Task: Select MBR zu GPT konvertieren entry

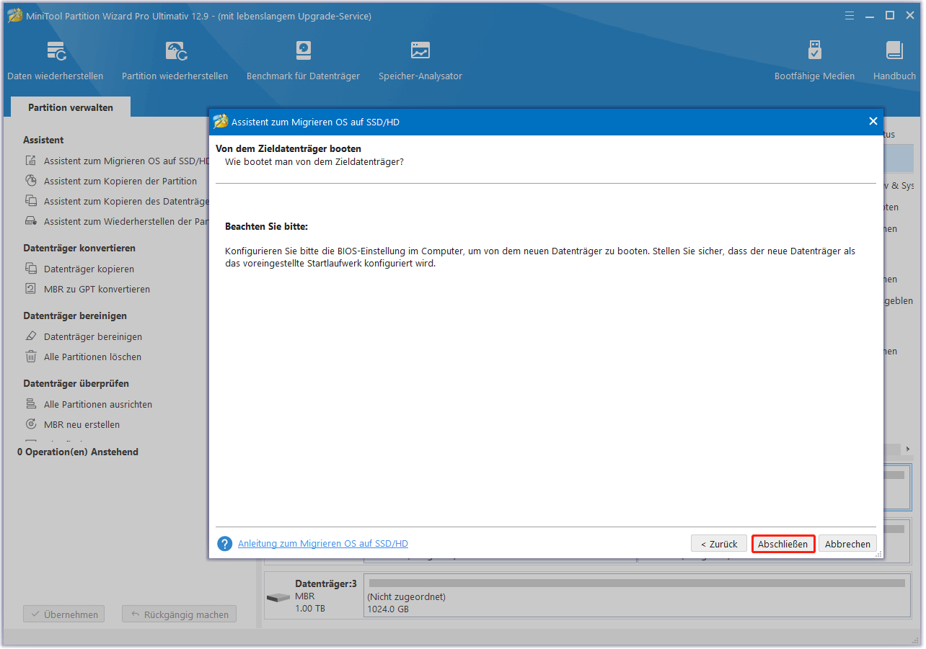Action: (x=97, y=289)
